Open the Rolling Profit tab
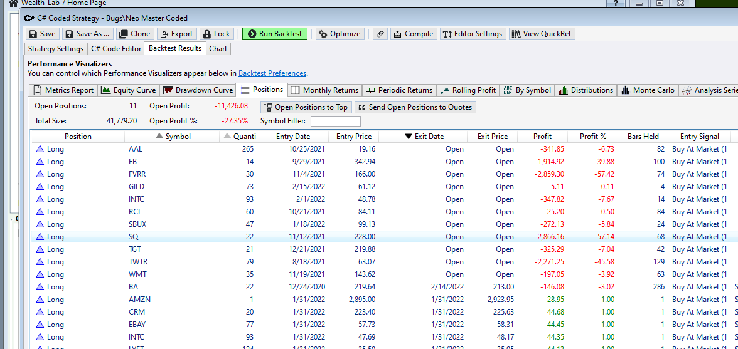 (x=468, y=90)
